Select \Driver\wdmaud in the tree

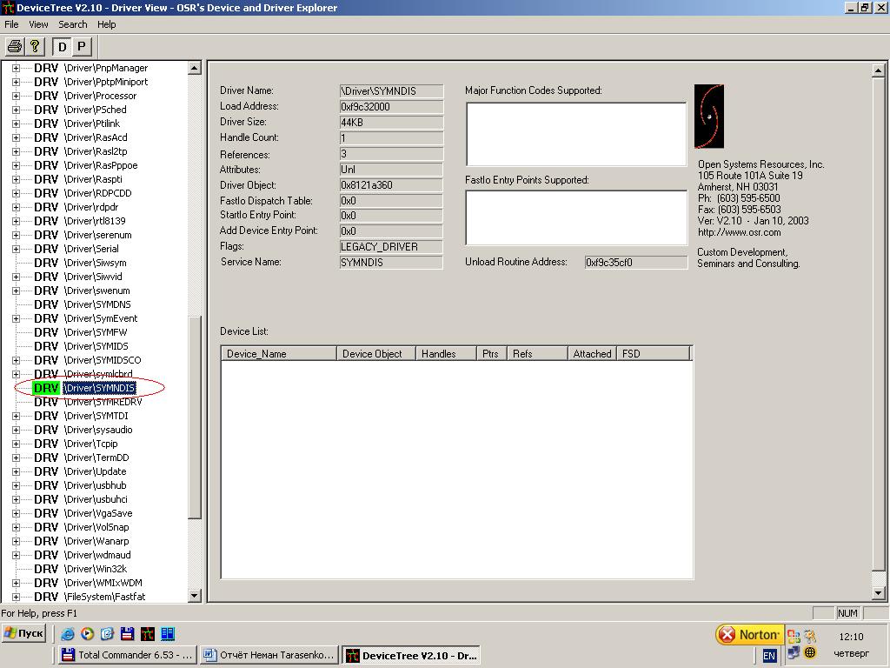click(x=97, y=555)
